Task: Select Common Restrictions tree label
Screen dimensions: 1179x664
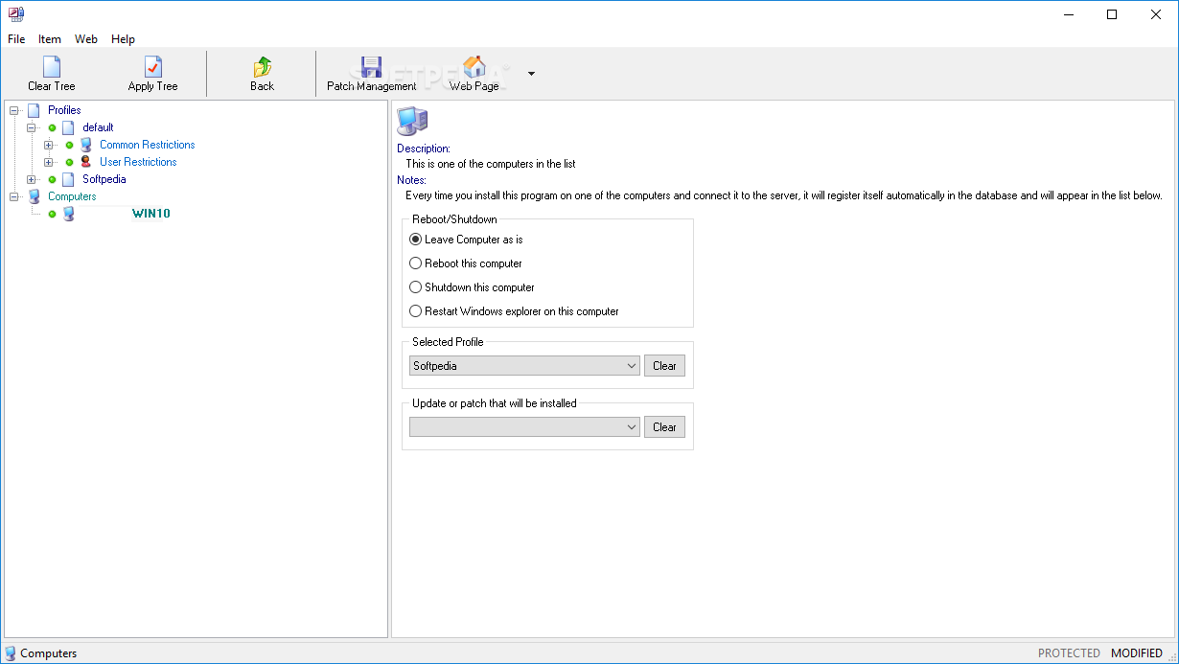Action: [148, 145]
